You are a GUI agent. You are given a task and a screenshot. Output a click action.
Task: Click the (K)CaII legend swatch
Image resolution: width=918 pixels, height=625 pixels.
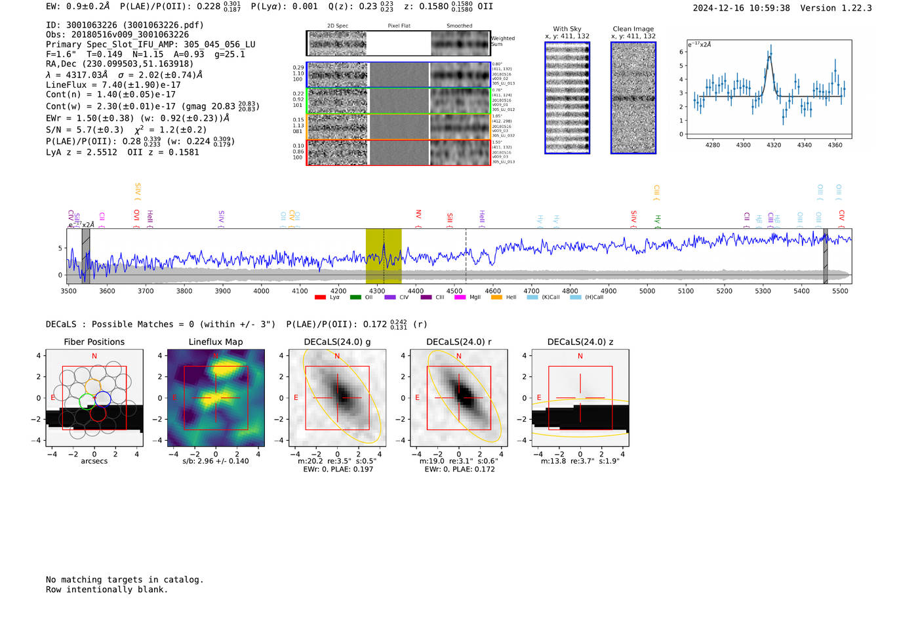coord(532,298)
